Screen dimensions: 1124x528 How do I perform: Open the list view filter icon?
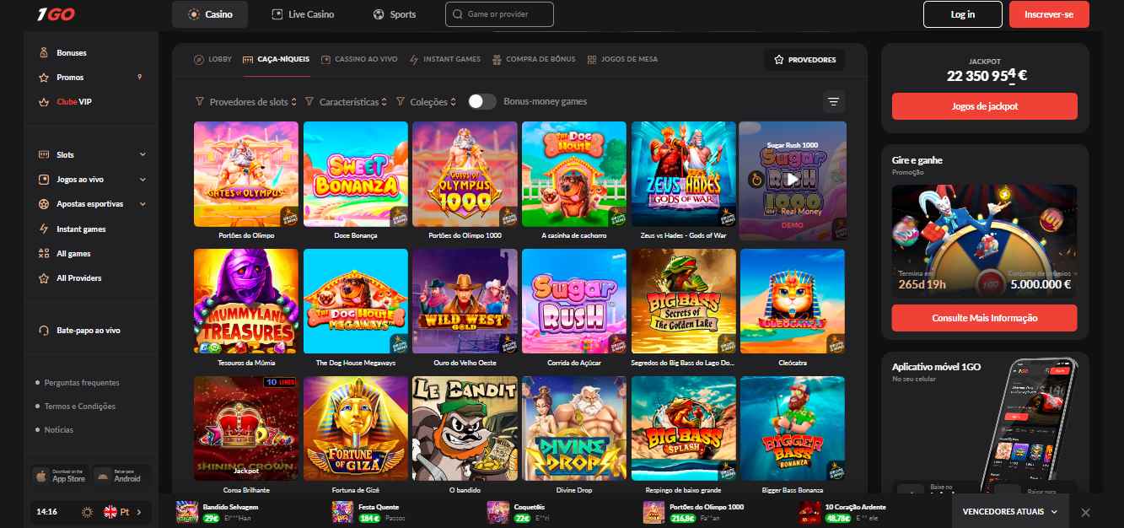(x=834, y=102)
